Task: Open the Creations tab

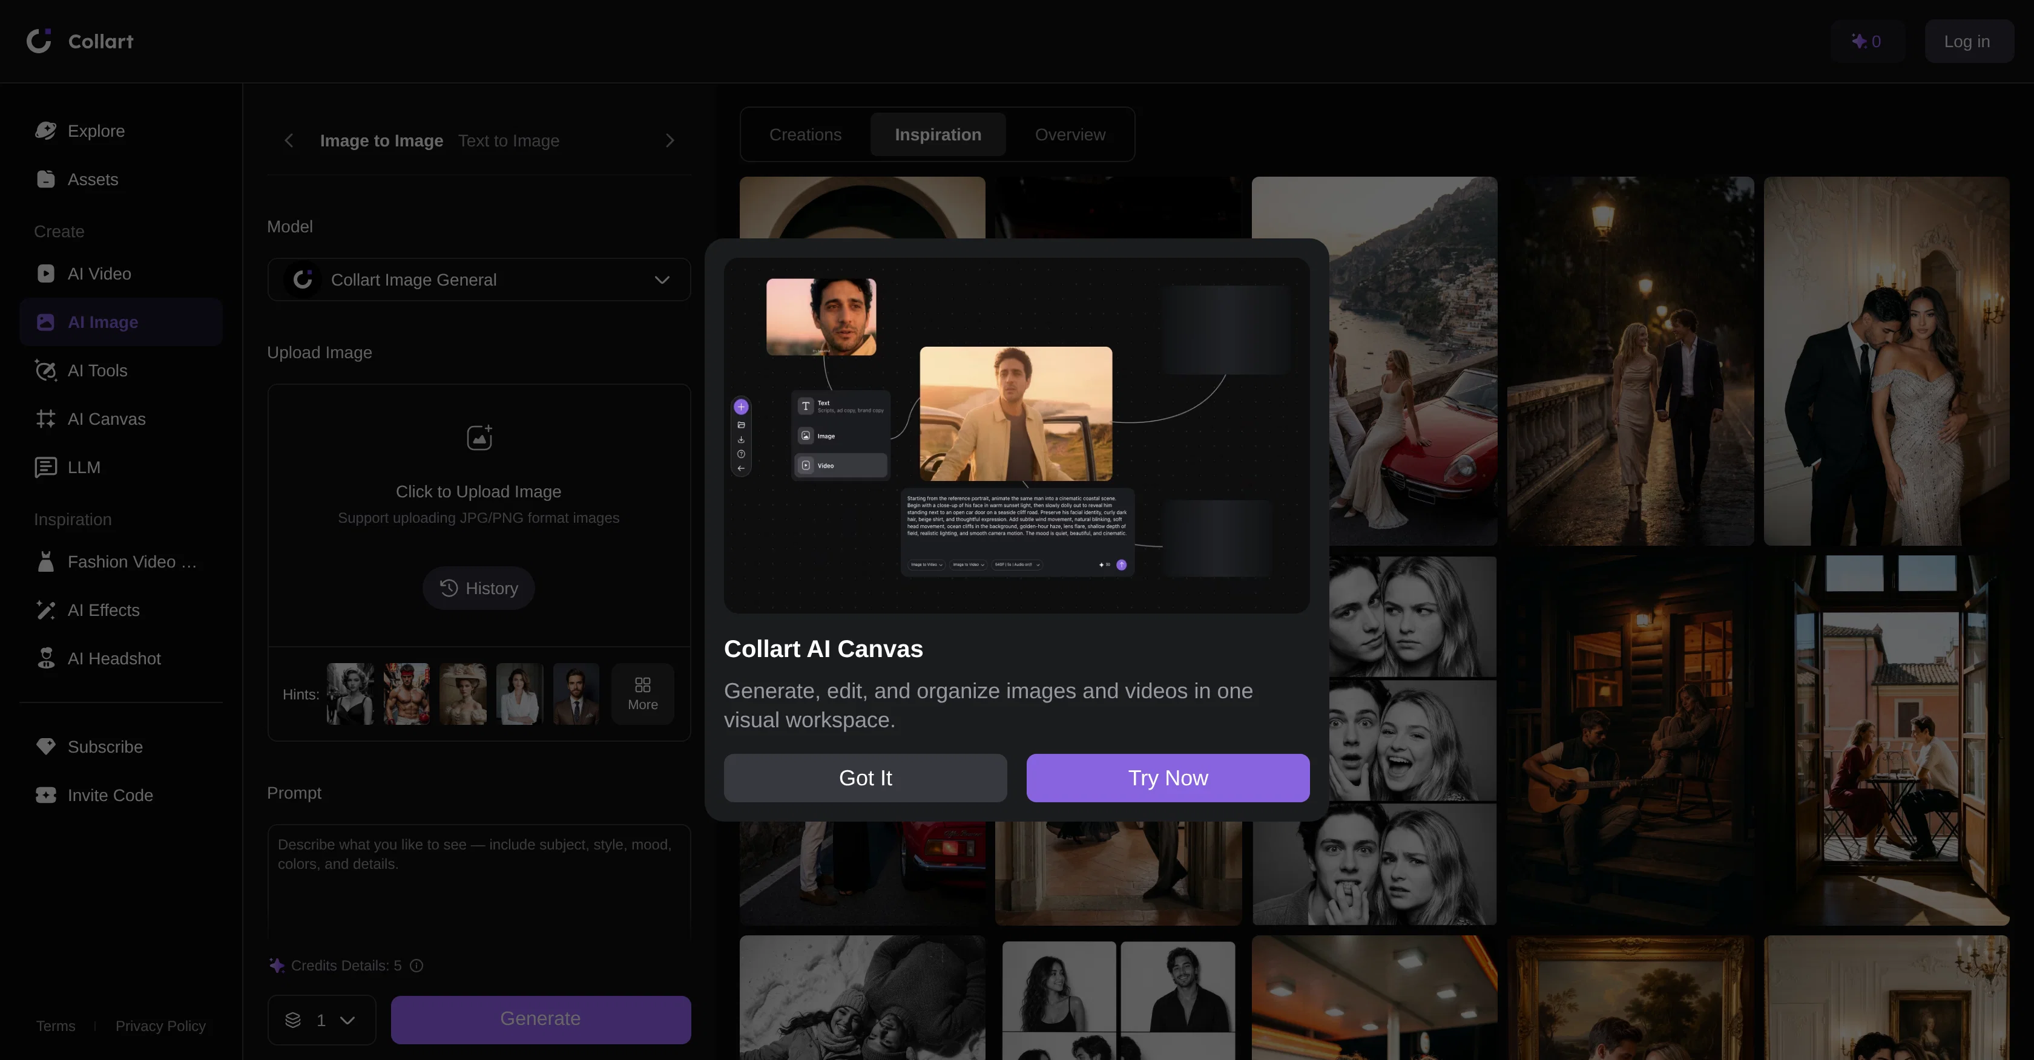Action: [x=805, y=134]
